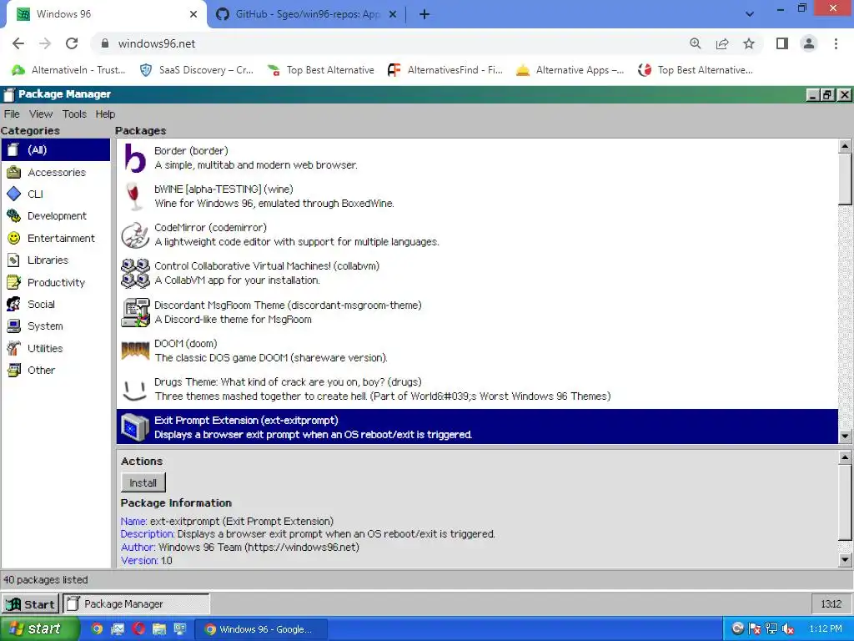Open the browser zoom magnifier icon

click(695, 43)
